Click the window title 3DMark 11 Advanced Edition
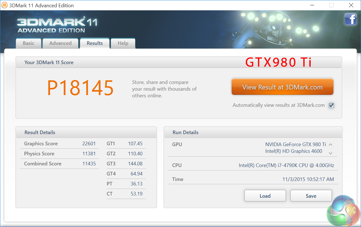Screen dimensions: 361x227 (42, 5)
